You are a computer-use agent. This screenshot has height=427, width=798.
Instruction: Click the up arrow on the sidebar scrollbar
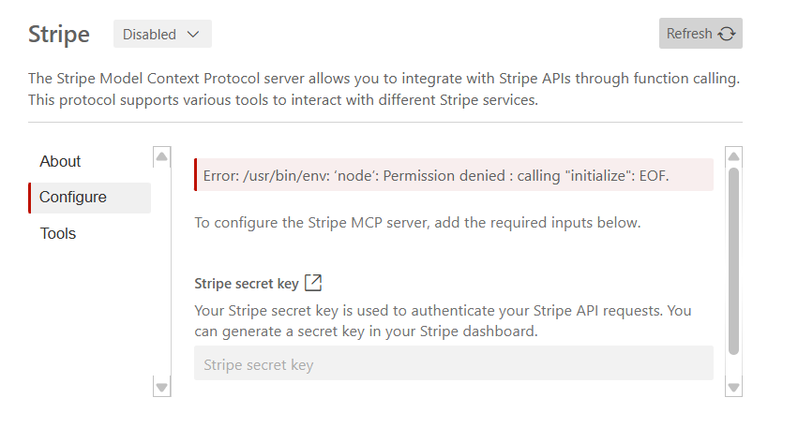(162, 156)
